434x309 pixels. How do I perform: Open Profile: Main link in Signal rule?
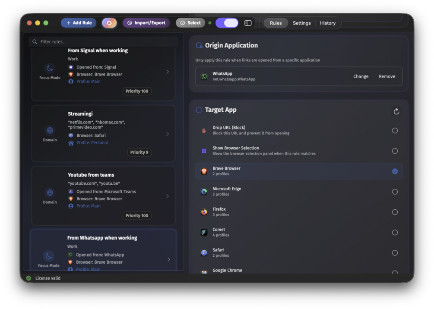point(89,81)
